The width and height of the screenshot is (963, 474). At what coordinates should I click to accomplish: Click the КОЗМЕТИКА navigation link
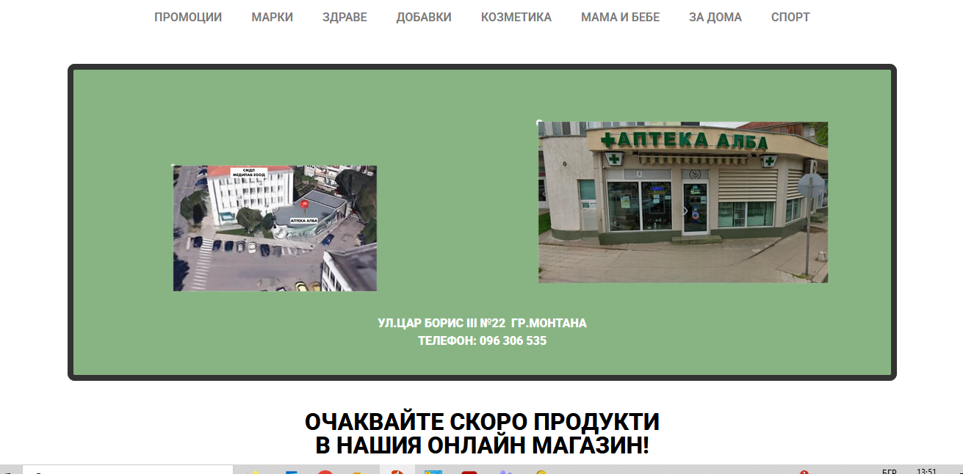click(516, 17)
